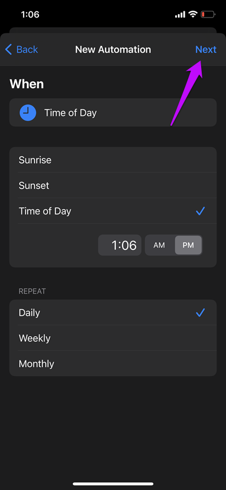Select the Sunset trigger option
Image resolution: width=226 pixels, height=490 pixels.
pyautogui.click(x=113, y=186)
